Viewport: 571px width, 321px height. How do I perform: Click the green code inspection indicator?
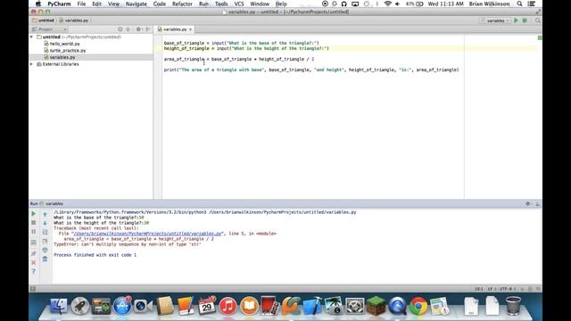[540, 37]
